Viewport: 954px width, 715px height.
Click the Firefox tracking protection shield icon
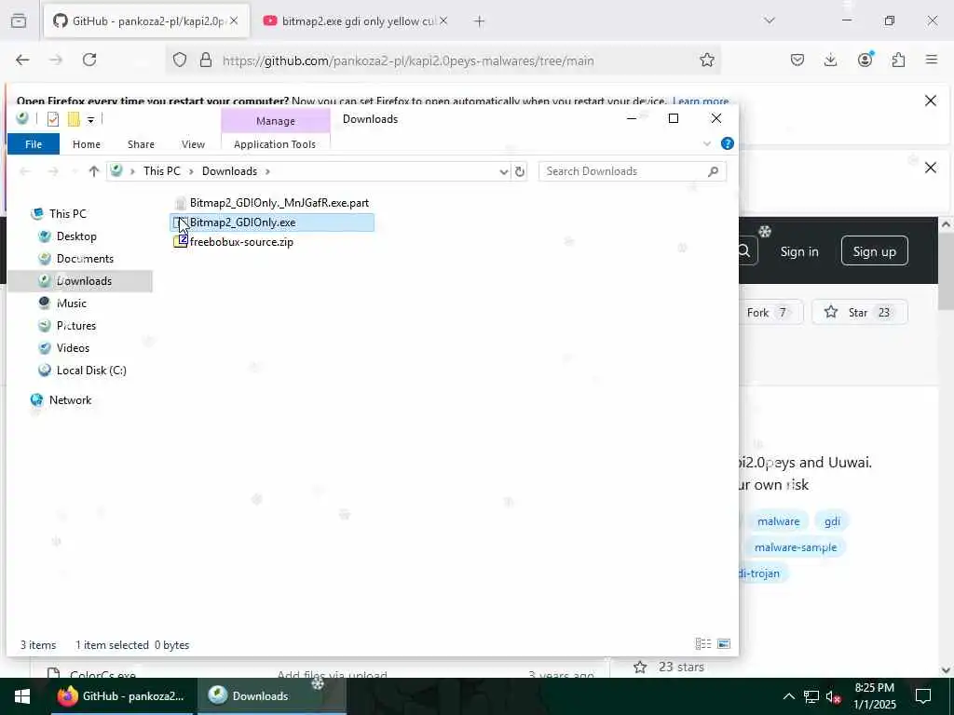pyautogui.click(x=180, y=61)
